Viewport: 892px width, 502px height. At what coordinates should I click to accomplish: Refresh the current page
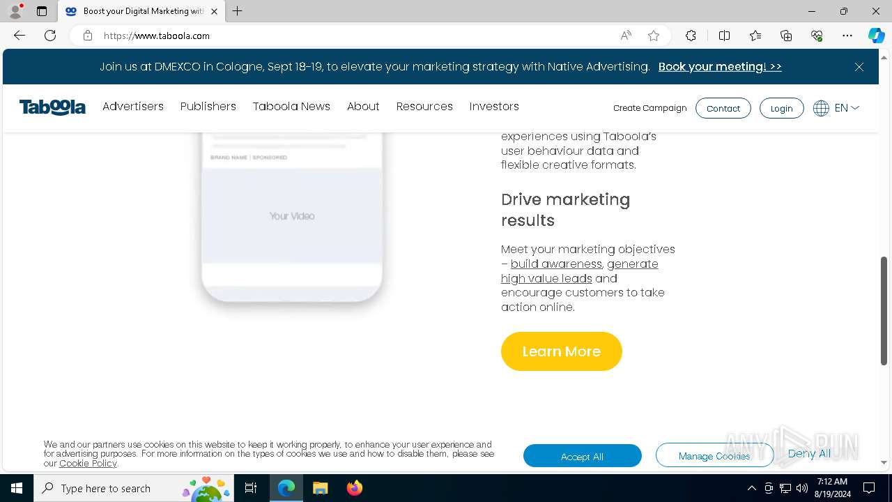pyautogui.click(x=50, y=36)
